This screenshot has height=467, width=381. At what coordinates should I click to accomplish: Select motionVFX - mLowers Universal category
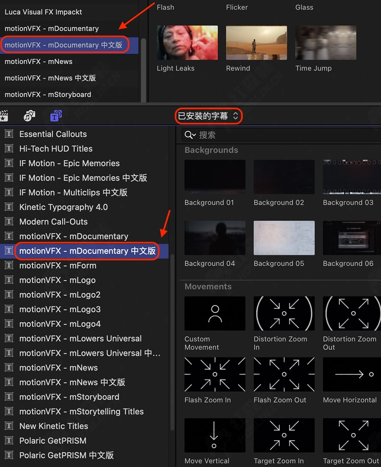(81, 338)
